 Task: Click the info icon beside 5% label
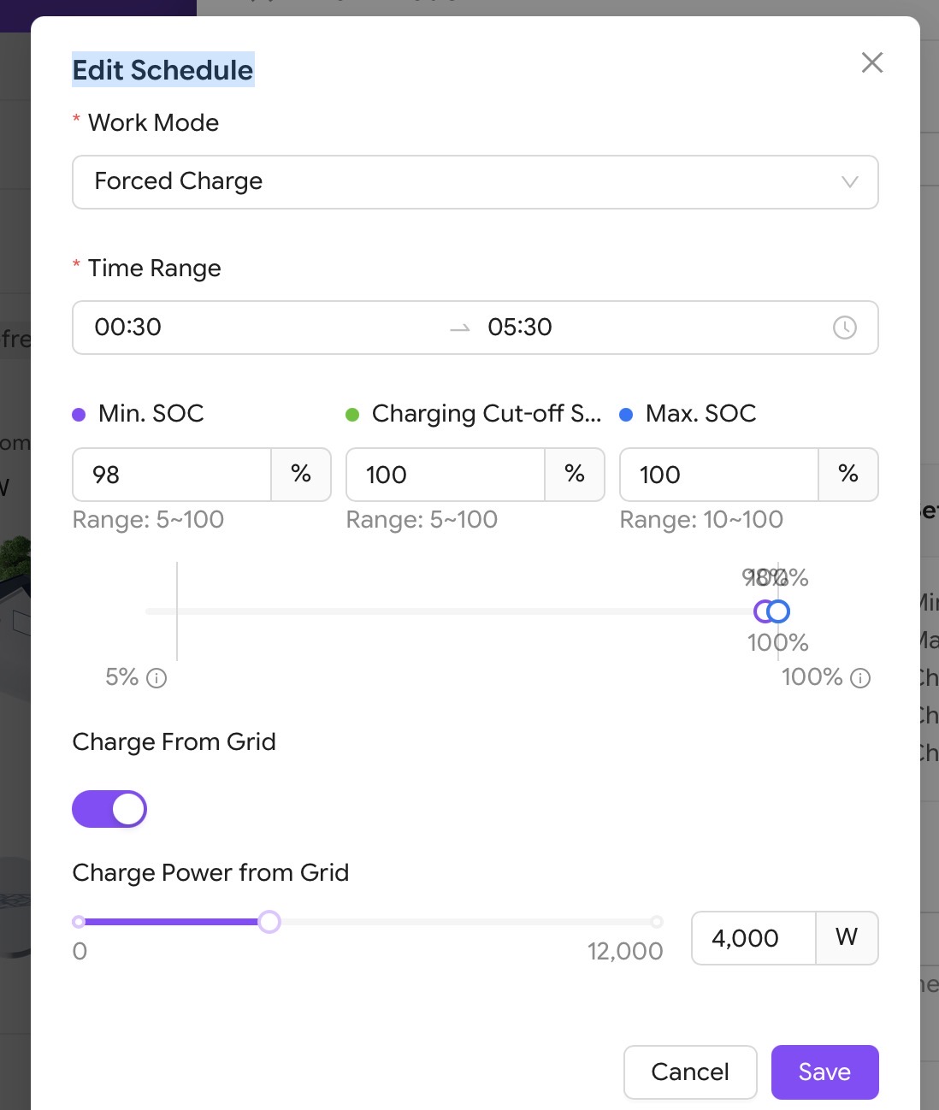[x=156, y=678]
